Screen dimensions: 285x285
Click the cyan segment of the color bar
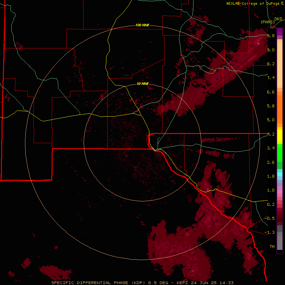click(x=280, y=174)
